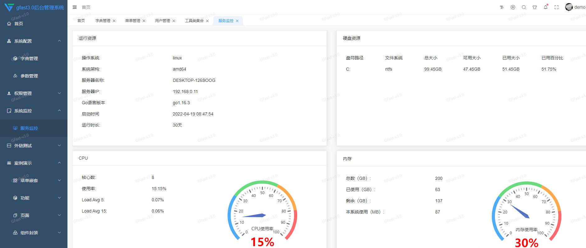Expand the 外链测试 menu chevron

[59, 146]
